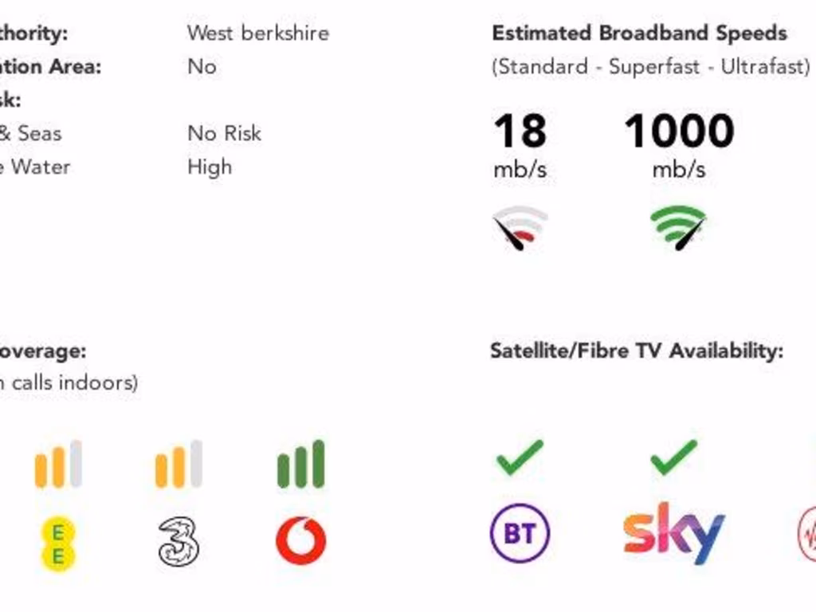This screenshot has height=612, width=816.
Task: Click the green checkmark above BT
Action: tap(520, 457)
